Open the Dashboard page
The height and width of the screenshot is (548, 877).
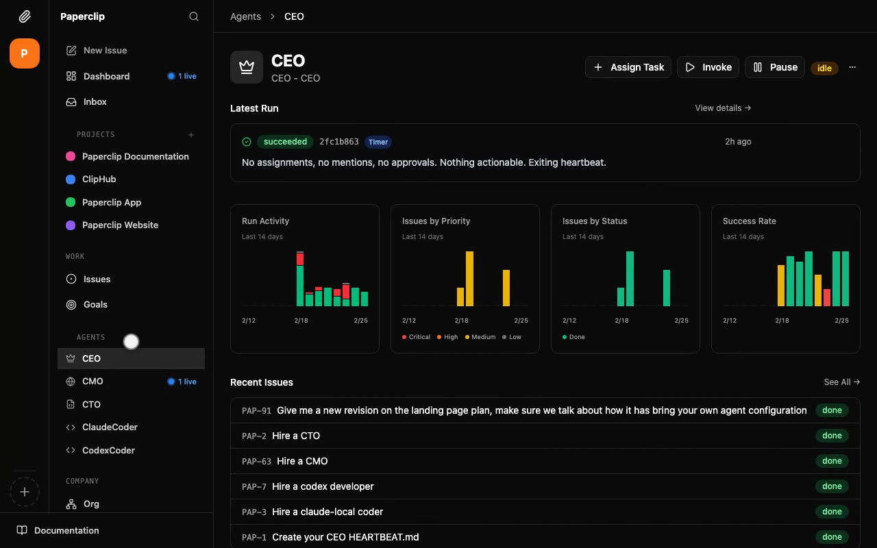131,76
